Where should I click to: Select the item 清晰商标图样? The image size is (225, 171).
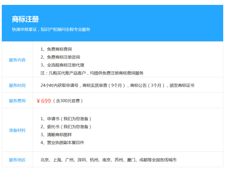(59, 135)
